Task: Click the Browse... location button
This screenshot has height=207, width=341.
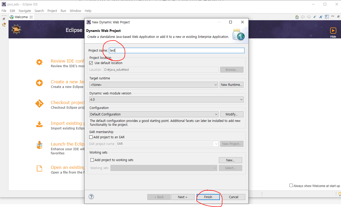Action: pyautogui.click(x=232, y=70)
